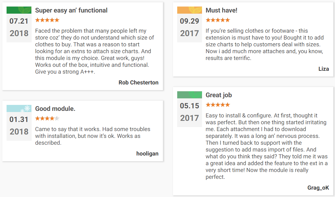Click the 01.31 2018 date block
335x197 pixels.
coord(19,126)
